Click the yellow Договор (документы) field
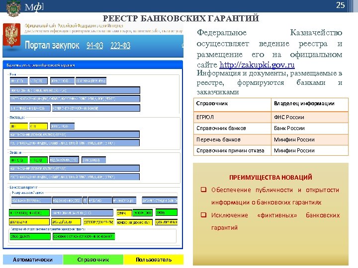Image resolution: width=358 pixels, height=268 pixels. pos(98,222)
